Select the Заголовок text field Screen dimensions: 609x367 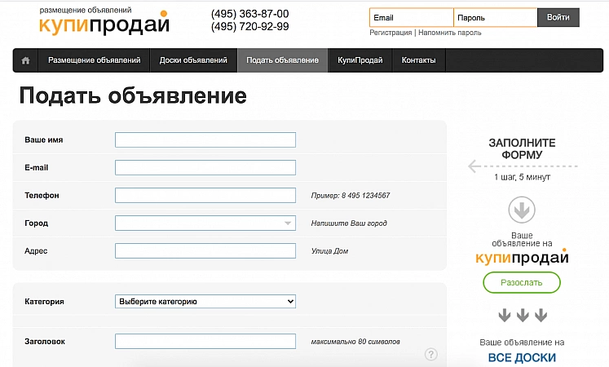tap(205, 342)
